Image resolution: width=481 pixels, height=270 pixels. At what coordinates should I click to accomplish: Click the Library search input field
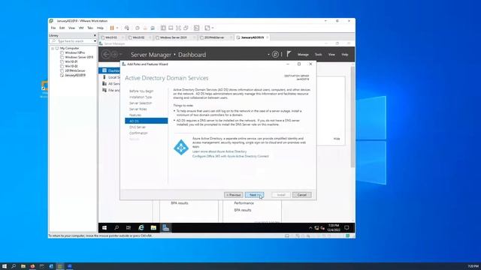pyautogui.click(x=73, y=41)
